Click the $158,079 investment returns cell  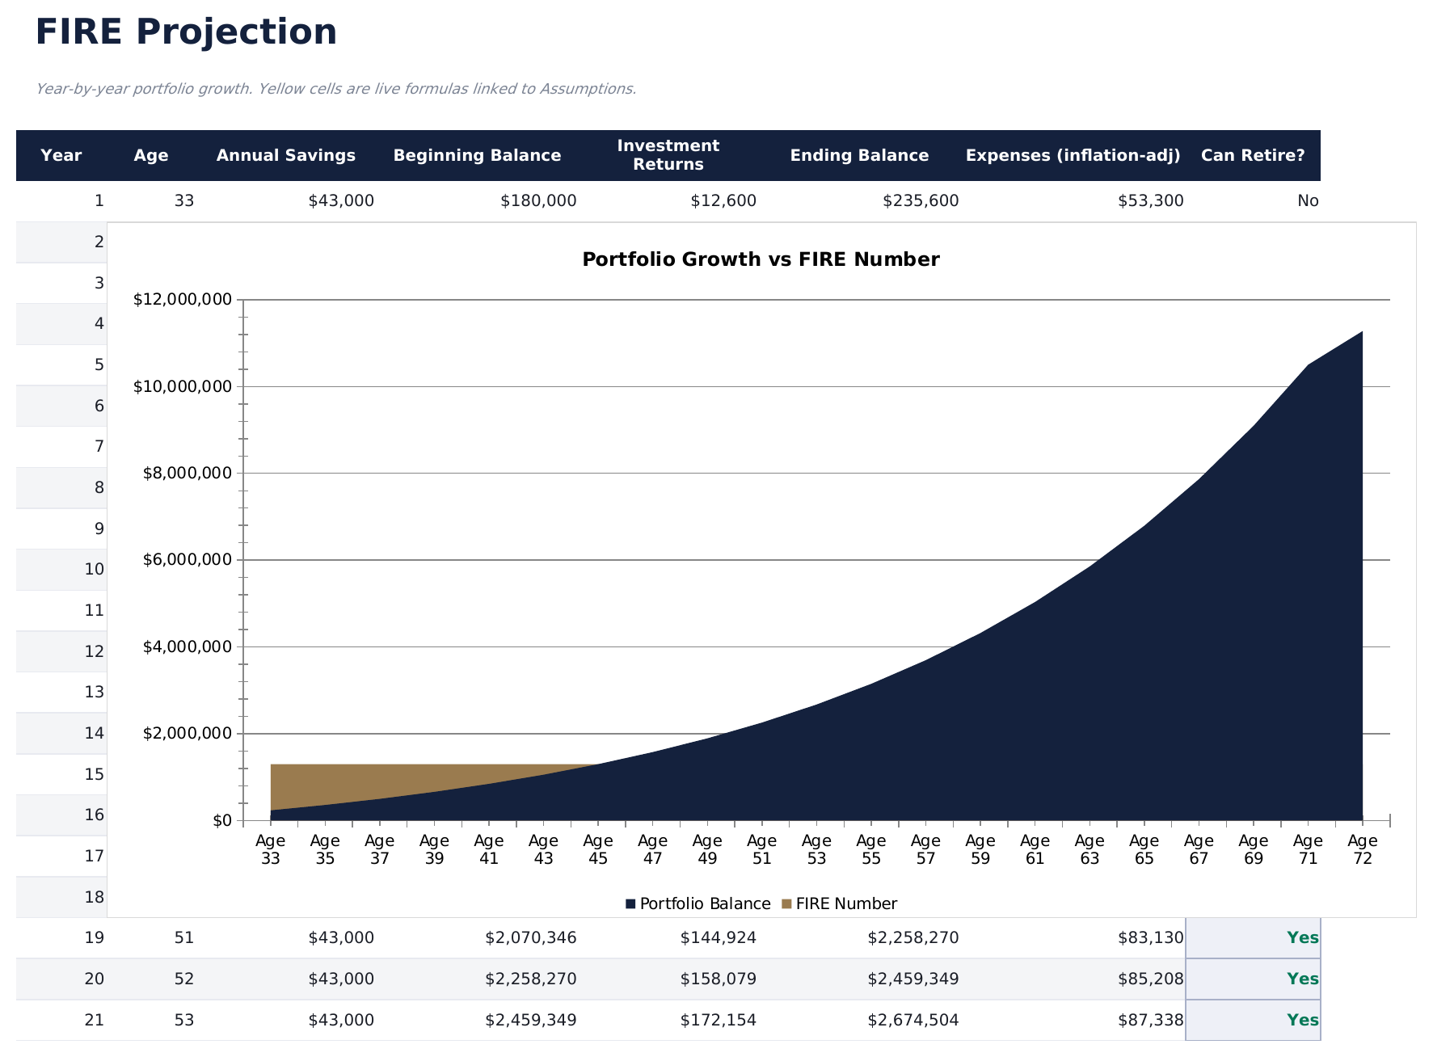coord(718,979)
